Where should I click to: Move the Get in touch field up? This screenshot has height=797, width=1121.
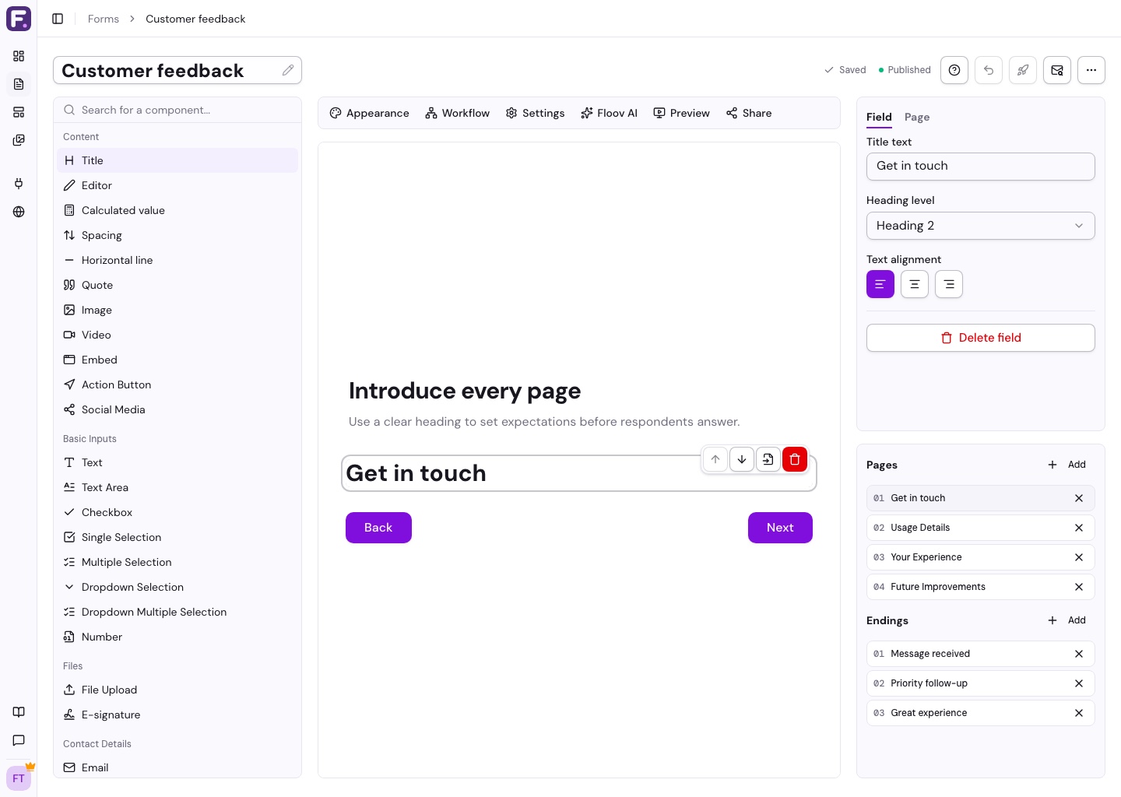pos(715,459)
